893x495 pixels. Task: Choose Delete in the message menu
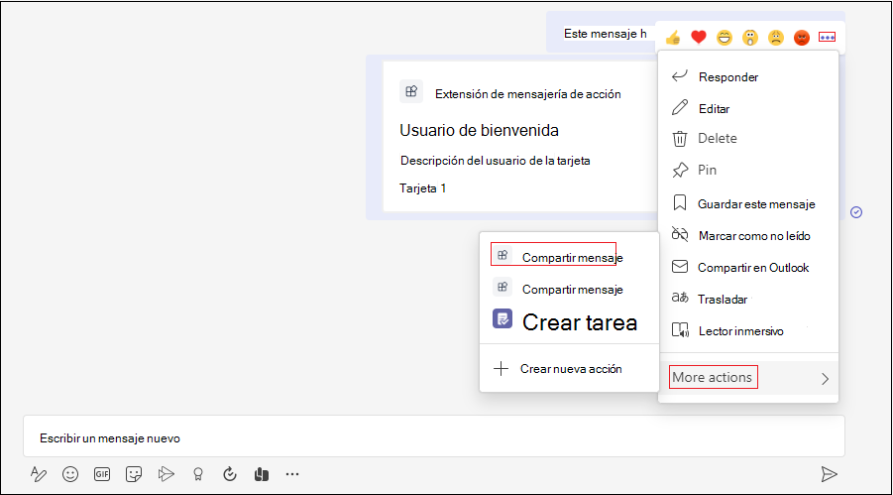pos(748,139)
